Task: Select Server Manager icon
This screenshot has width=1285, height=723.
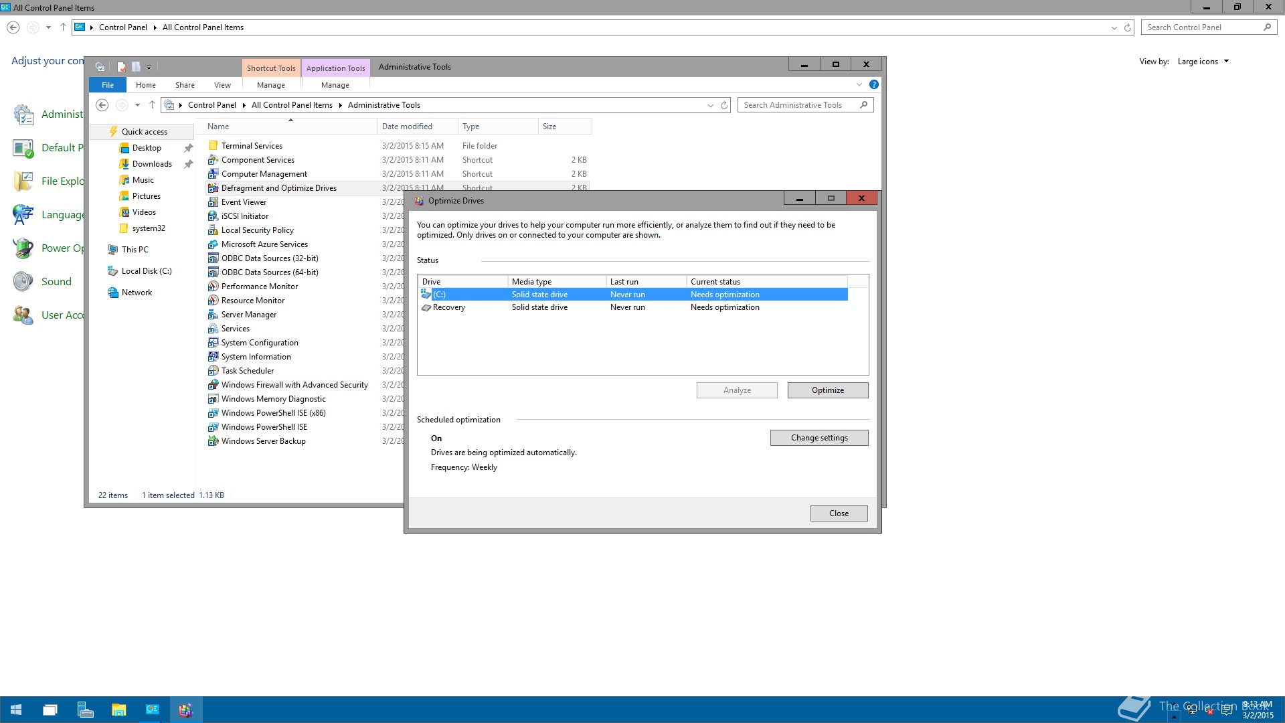Action: pyautogui.click(x=213, y=314)
